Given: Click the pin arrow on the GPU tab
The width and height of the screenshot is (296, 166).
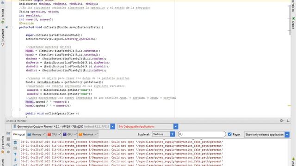Looking at the screenshot, I should 75,134.
